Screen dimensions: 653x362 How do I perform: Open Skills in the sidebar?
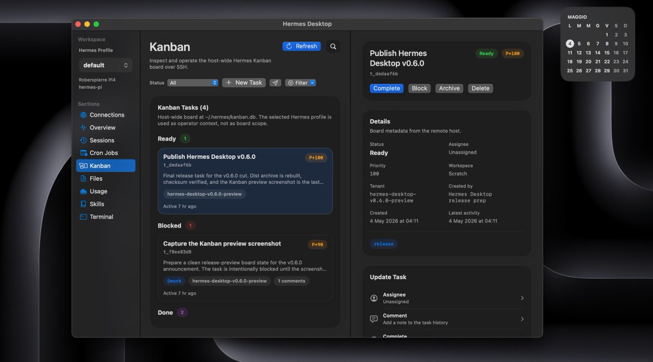(x=106, y=204)
